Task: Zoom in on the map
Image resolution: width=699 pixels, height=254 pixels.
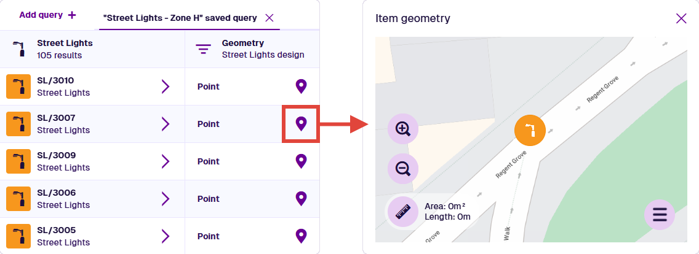Action: (x=403, y=129)
